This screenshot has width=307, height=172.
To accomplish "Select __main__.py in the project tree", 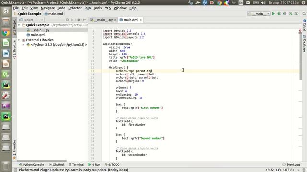I will (38, 30).
